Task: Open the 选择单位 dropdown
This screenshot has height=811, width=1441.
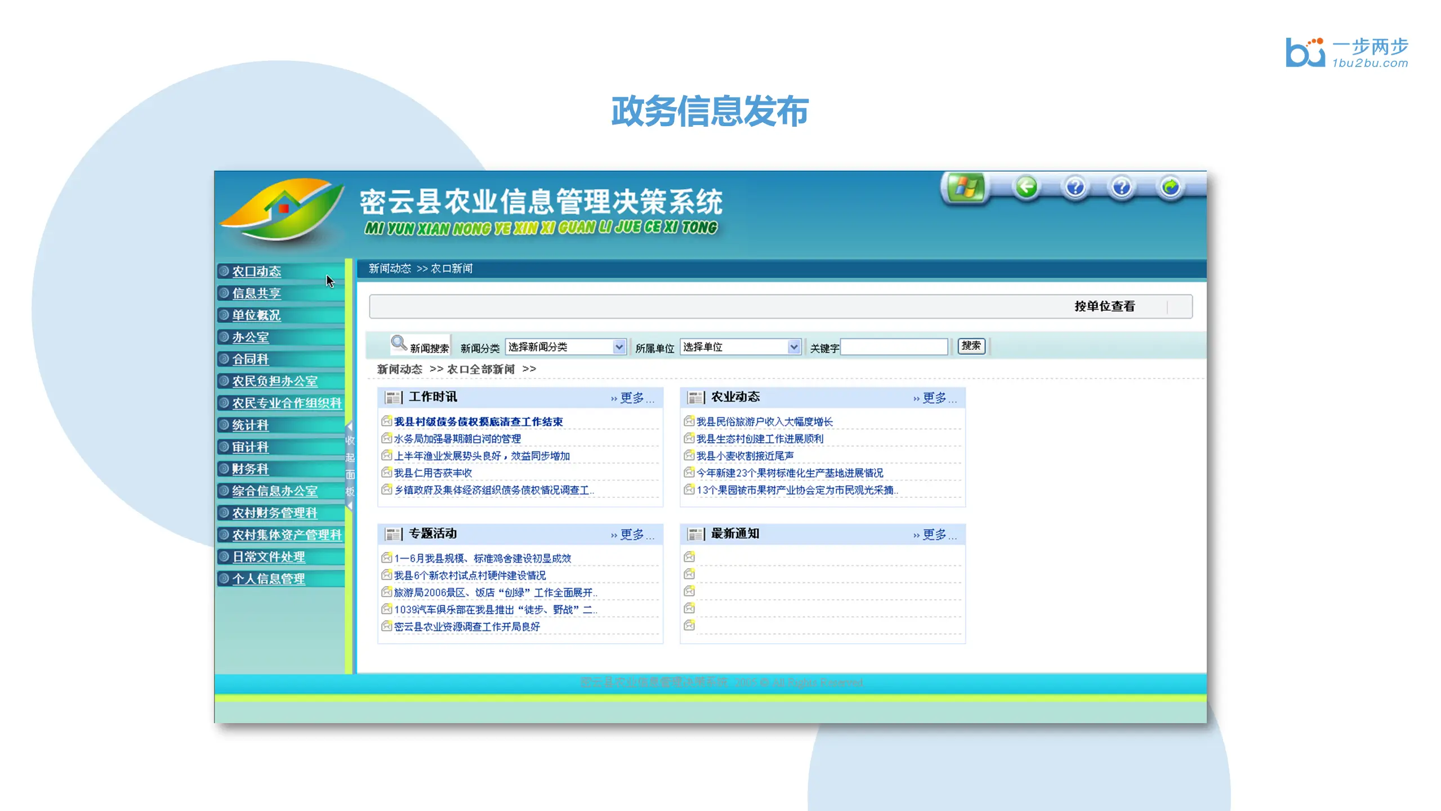Action: (x=793, y=347)
